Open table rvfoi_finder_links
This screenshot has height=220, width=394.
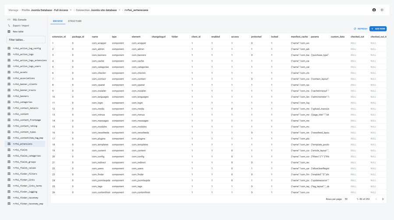(25, 180)
